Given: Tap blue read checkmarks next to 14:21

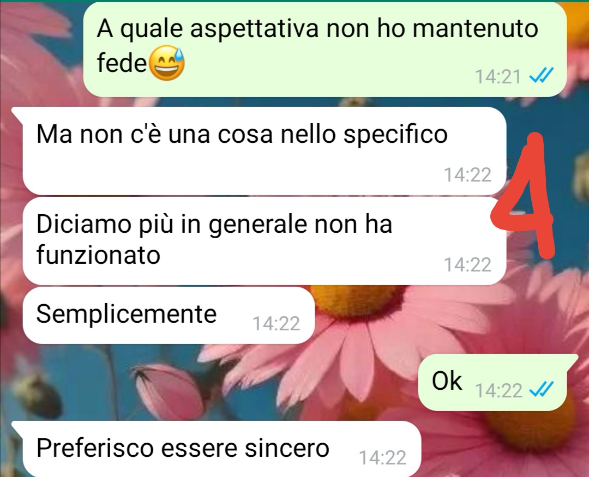Looking at the screenshot, I should (542, 76).
